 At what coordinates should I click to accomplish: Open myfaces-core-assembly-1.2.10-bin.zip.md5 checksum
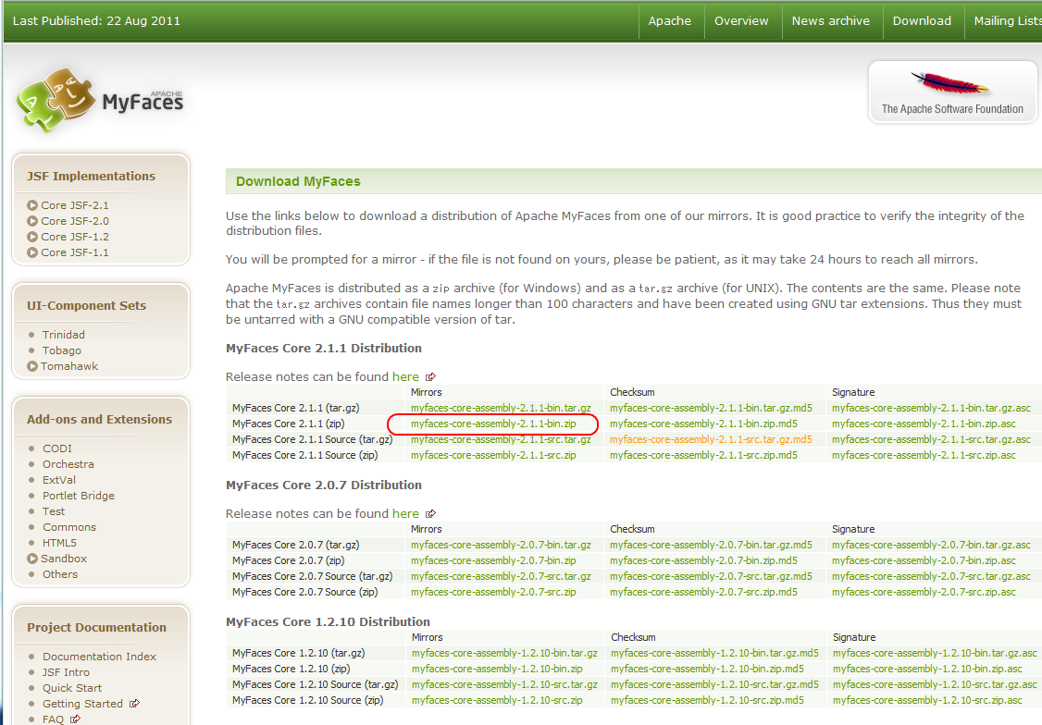pos(707,670)
